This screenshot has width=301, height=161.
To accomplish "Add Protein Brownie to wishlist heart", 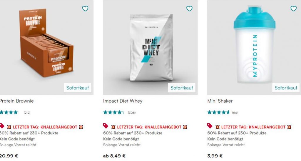I will [85, 9].
